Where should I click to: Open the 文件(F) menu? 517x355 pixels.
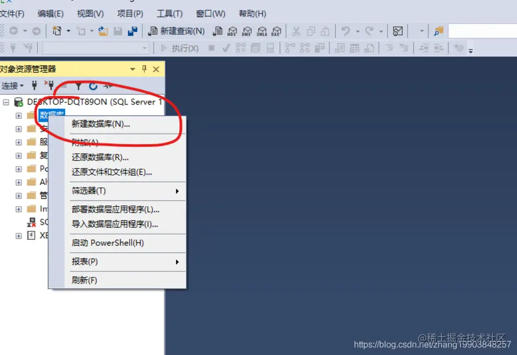coord(12,14)
